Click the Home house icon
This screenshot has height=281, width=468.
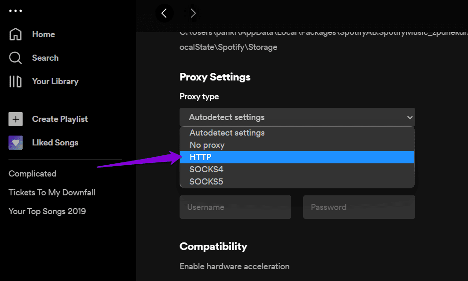click(x=16, y=34)
